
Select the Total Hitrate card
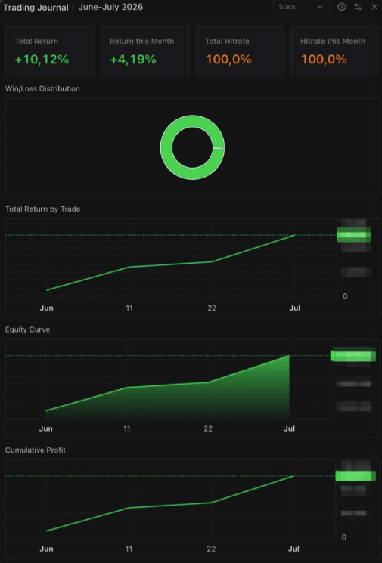click(x=240, y=51)
